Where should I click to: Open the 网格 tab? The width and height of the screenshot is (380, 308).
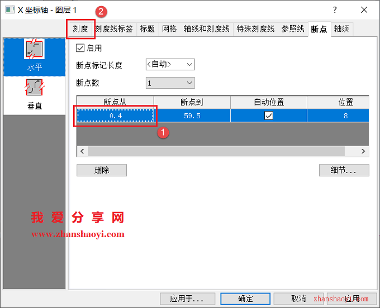click(169, 29)
